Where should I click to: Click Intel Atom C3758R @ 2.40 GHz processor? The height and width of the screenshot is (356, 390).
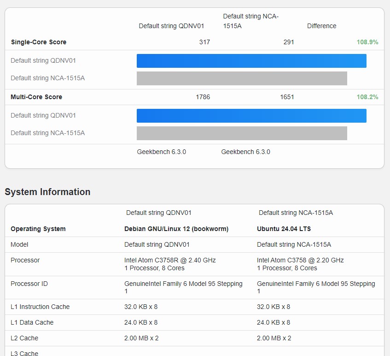coord(170,260)
